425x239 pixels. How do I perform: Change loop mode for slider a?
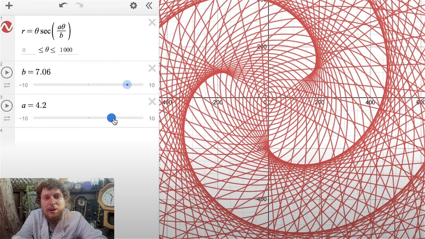coord(7,119)
